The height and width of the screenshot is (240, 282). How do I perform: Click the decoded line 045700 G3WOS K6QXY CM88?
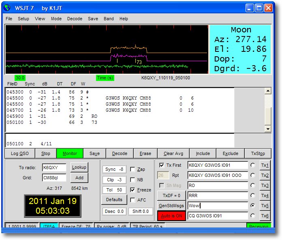click(x=100, y=110)
